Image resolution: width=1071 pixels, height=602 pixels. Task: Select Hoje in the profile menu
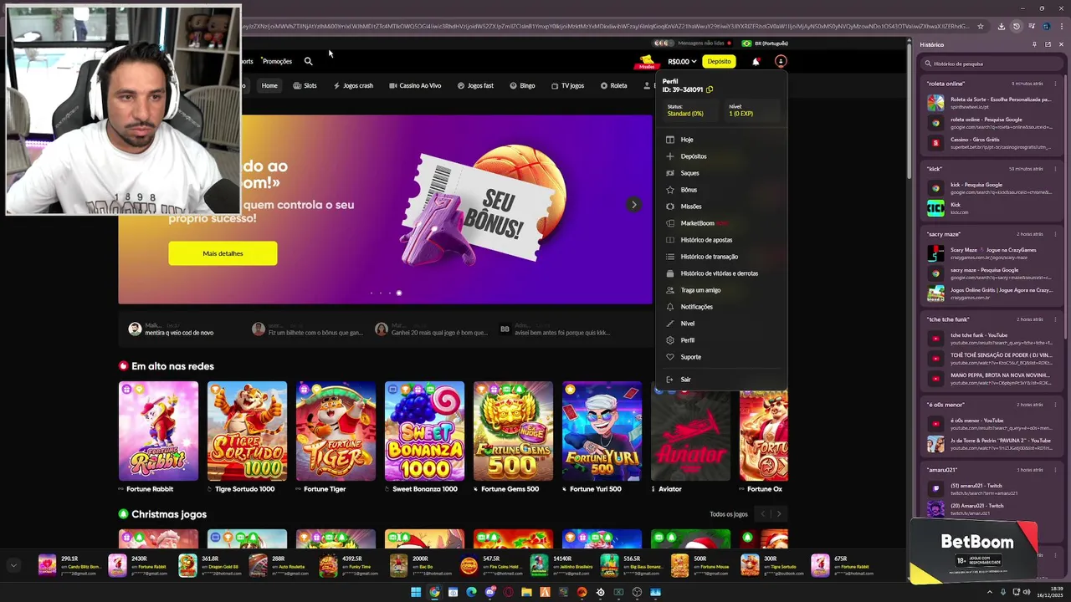(x=687, y=140)
